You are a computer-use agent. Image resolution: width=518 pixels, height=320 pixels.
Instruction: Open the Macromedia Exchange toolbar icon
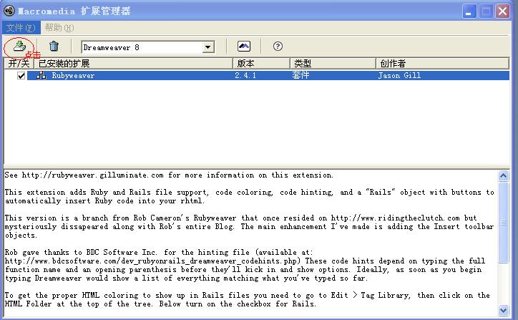244,47
